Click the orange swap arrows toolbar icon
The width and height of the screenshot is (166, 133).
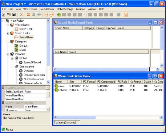(x=28, y=15)
